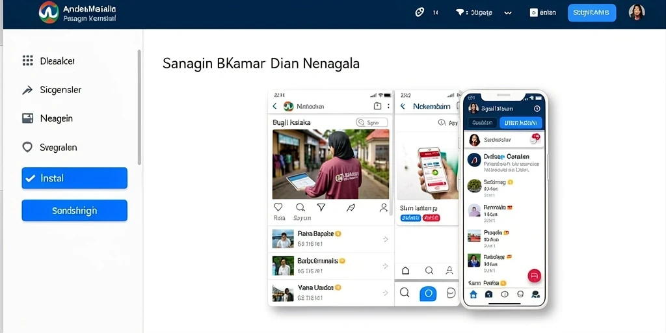Open the Setcimag contact row

504,188
